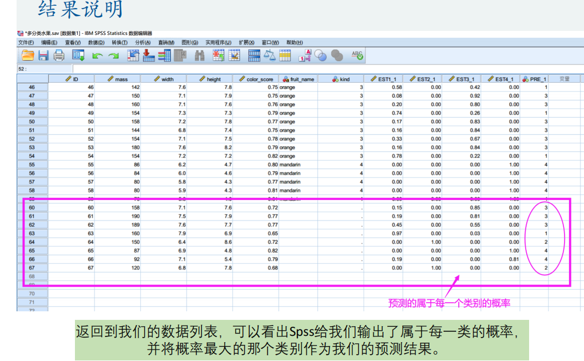Open the 窗口(W) menu
The height and width of the screenshot is (361, 584).
[x=270, y=42]
